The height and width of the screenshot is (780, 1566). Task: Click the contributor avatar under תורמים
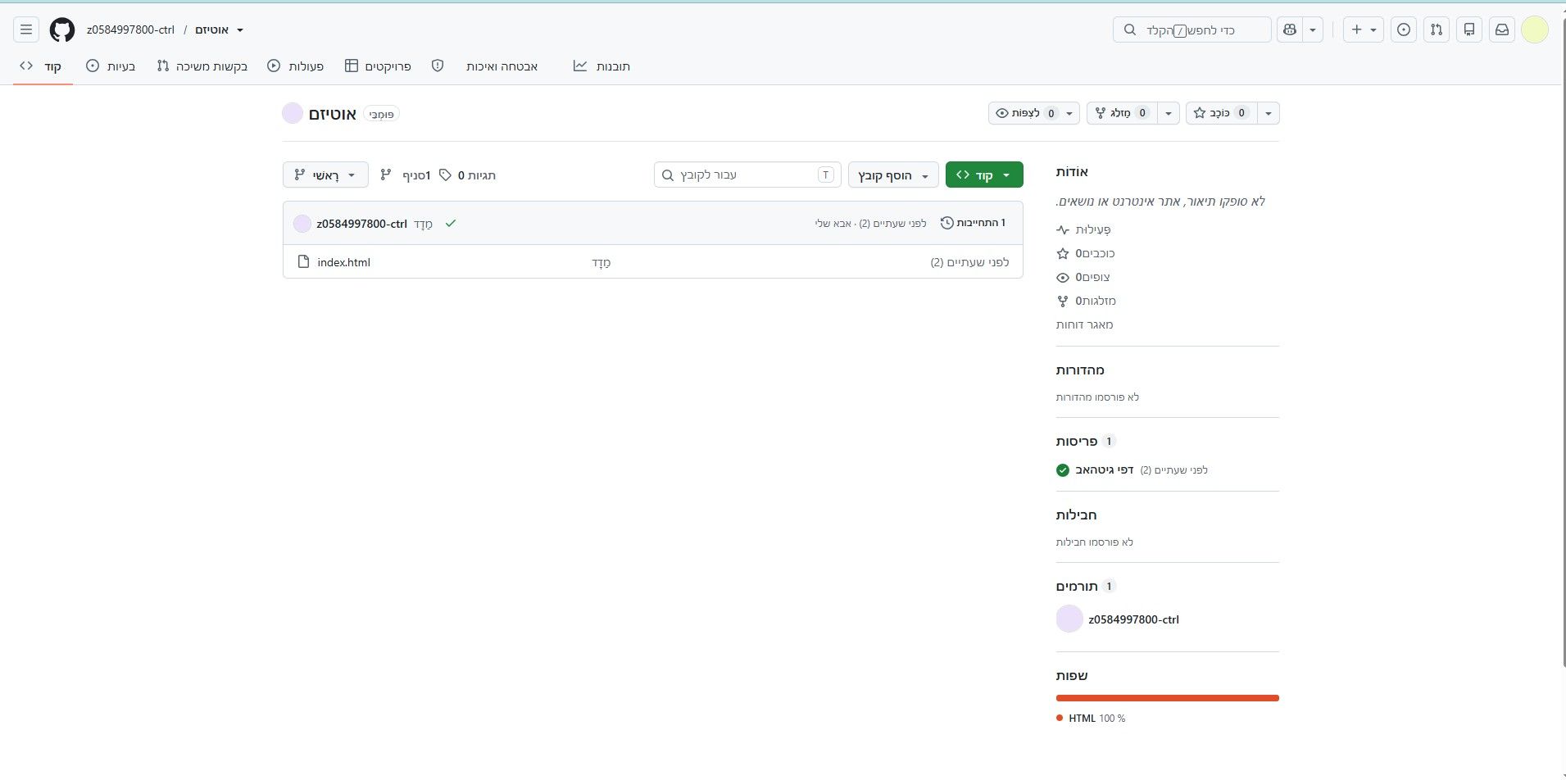click(x=1069, y=619)
